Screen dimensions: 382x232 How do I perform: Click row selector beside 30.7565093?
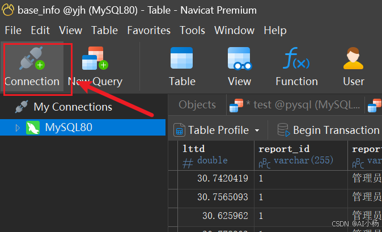(x=173, y=199)
